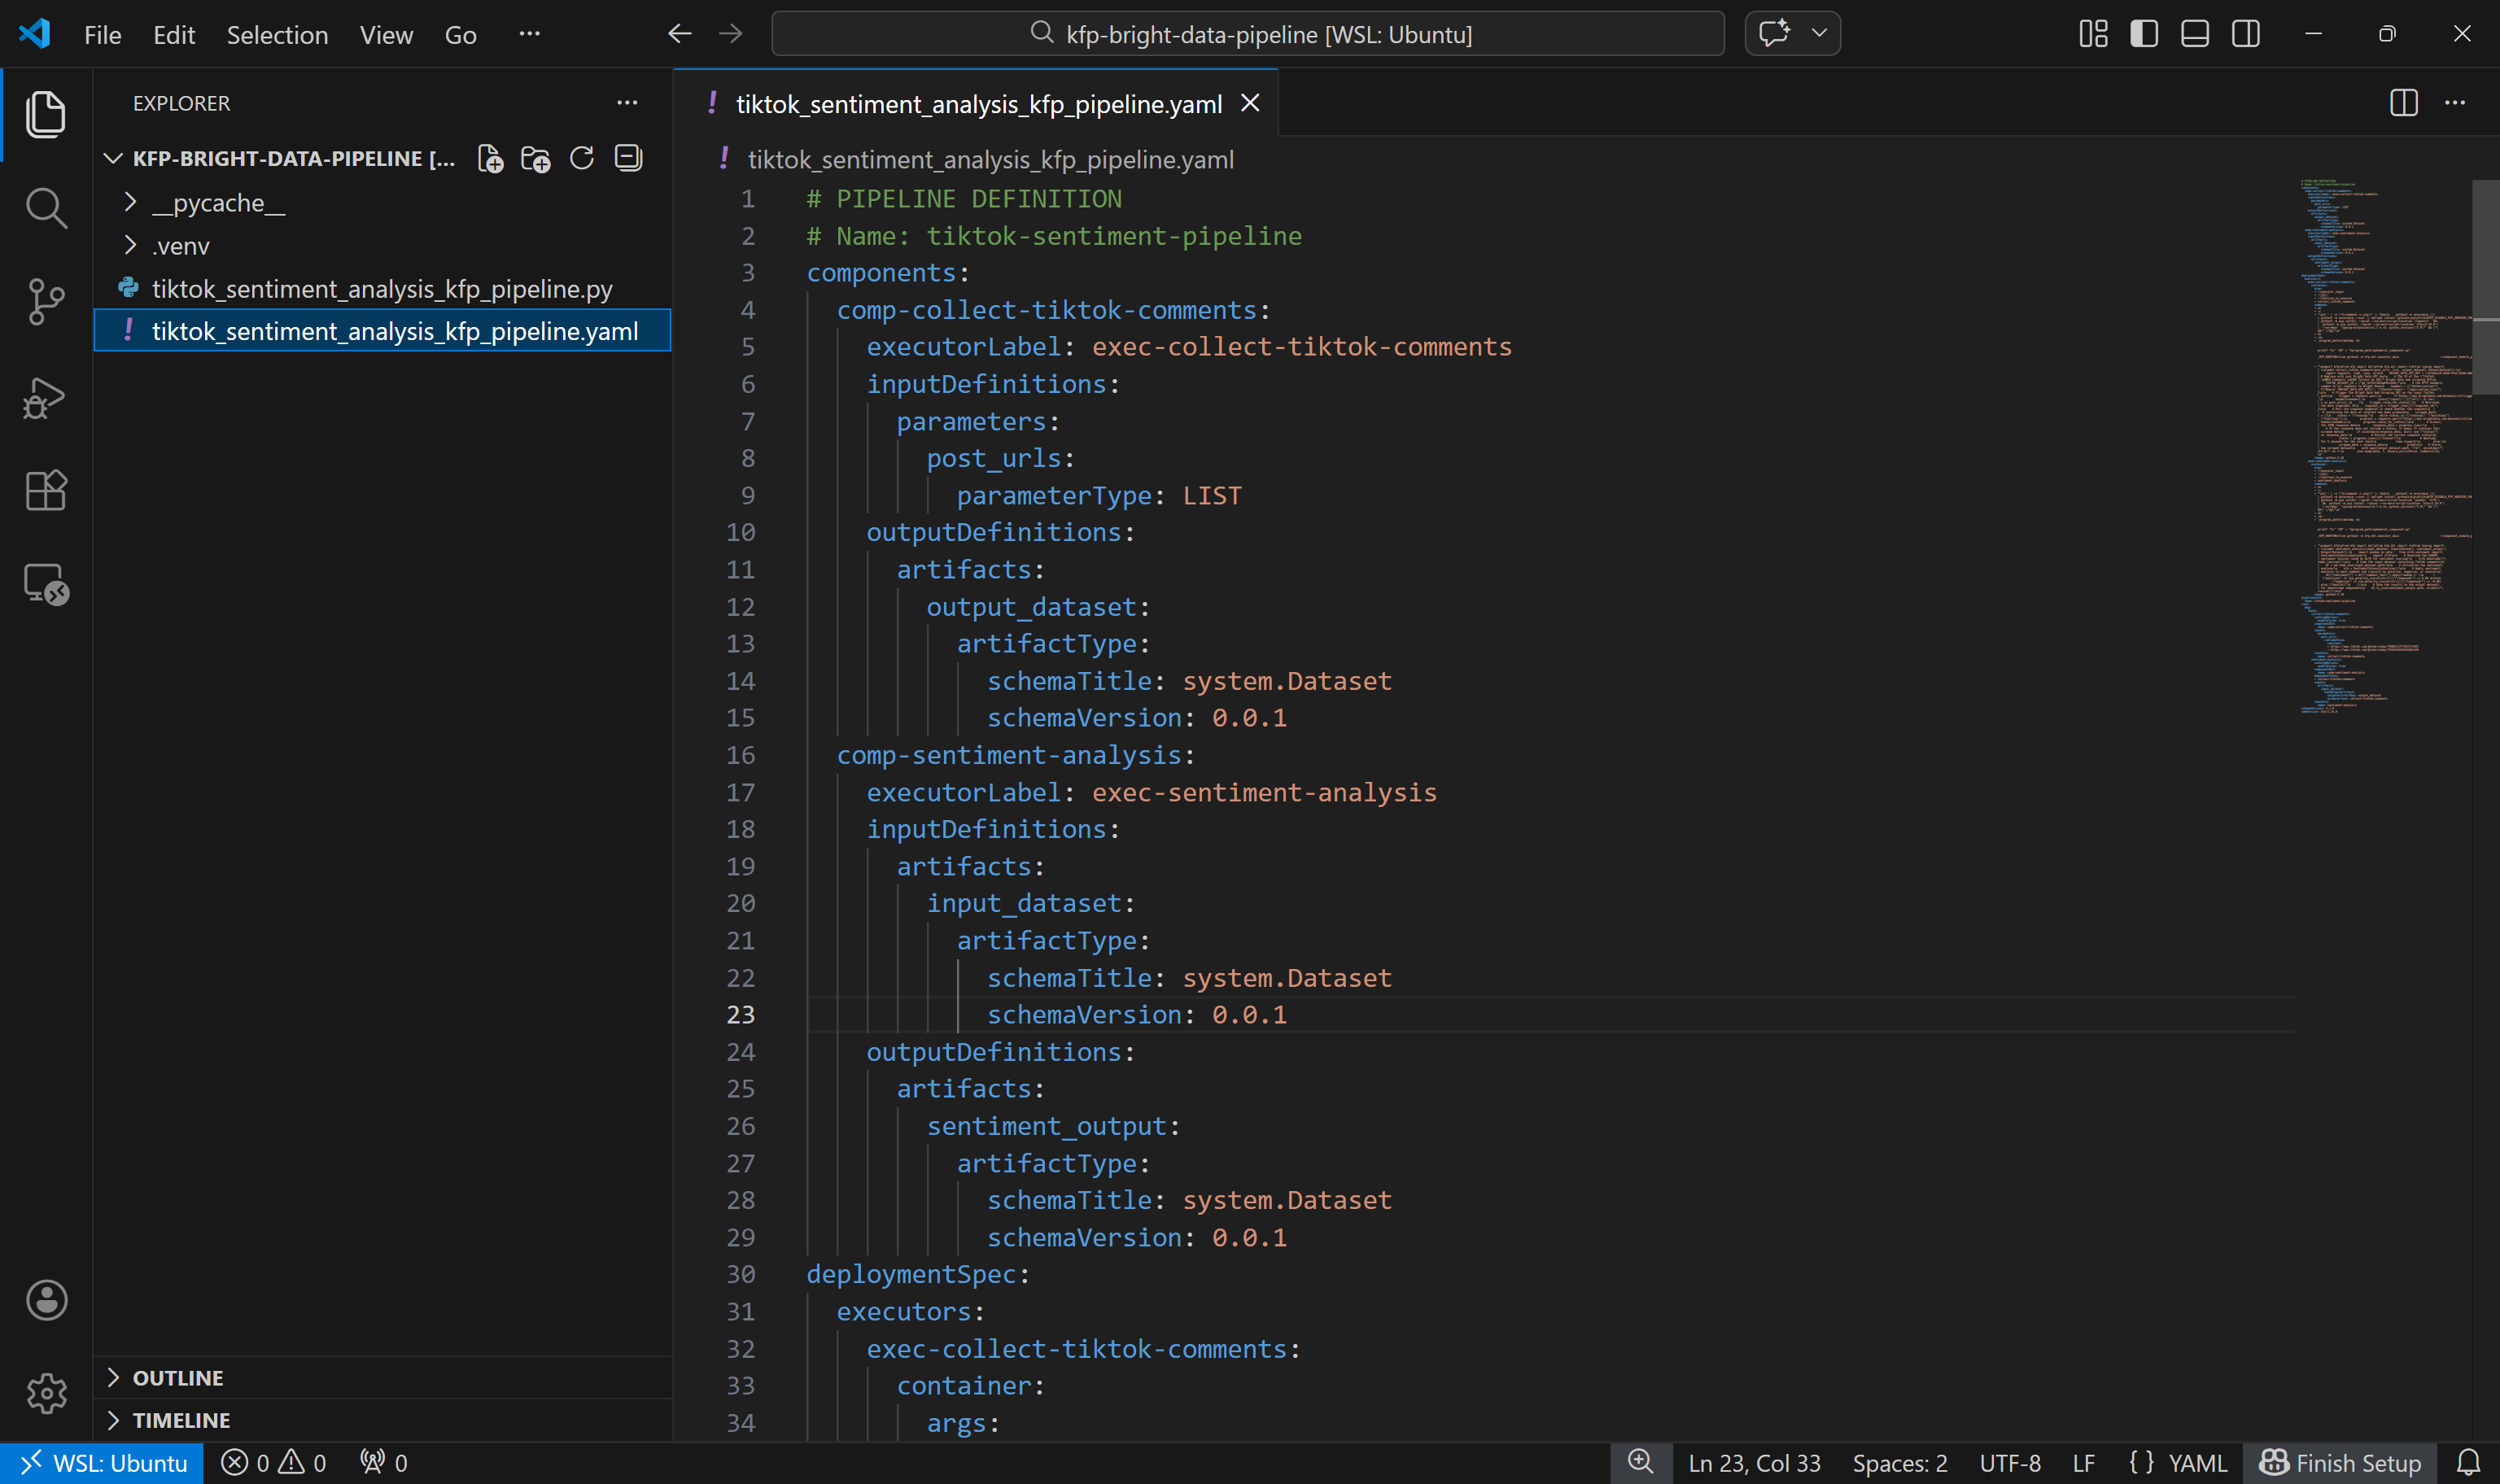
Task: Open the Selection menu
Action: pos(277,34)
